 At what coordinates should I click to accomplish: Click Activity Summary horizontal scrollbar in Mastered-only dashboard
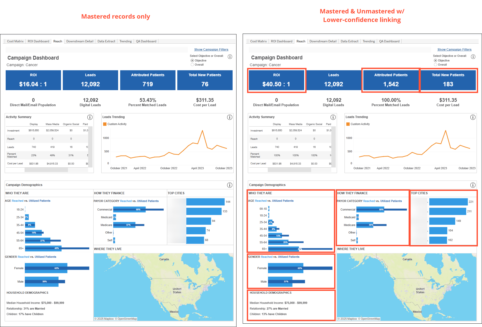46,170
